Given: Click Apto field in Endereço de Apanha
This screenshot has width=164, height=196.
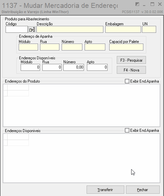Looking at the screenshot, I should coord(95,47).
